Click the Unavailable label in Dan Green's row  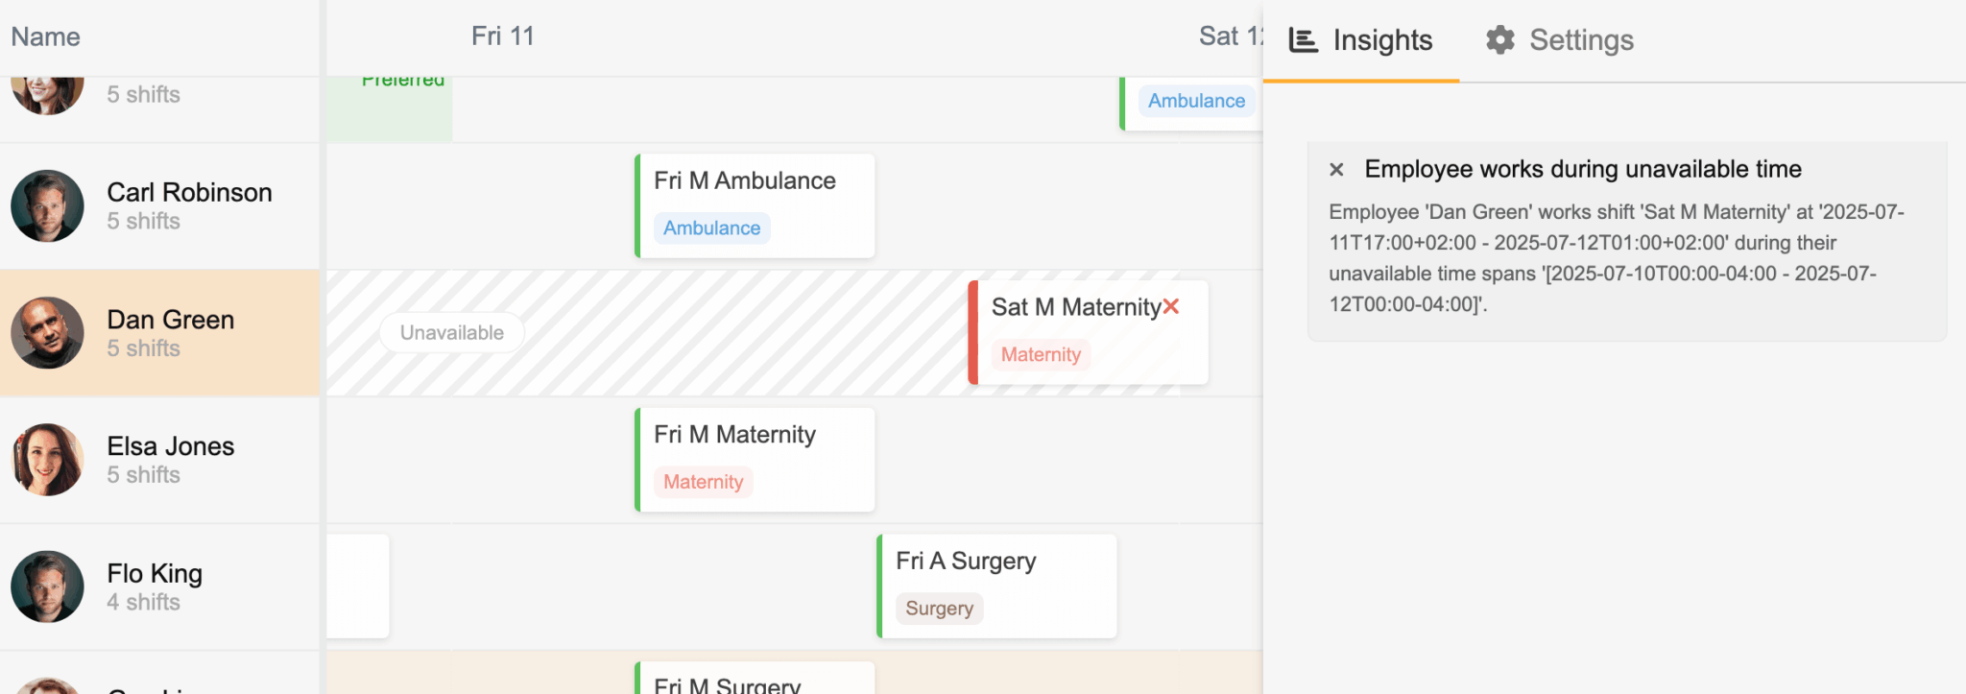coord(452,332)
